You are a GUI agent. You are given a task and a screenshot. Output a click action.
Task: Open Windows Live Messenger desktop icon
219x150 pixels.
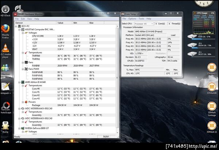pyautogui.click(x=5, y=71)
